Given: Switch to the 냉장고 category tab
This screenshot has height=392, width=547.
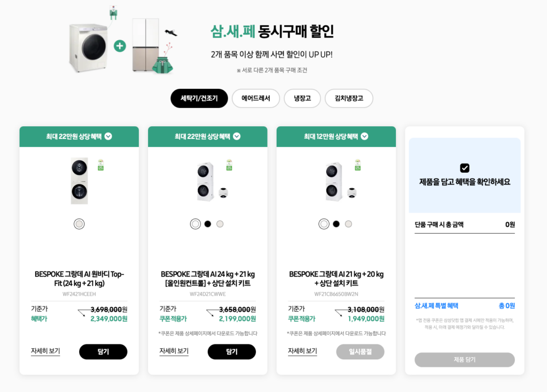Looking at the screenshot, I should (x=302, y=98).
